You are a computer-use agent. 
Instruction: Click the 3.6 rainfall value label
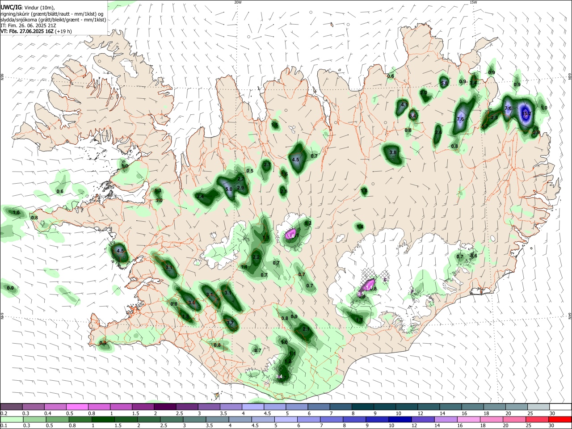pos(192,303)
